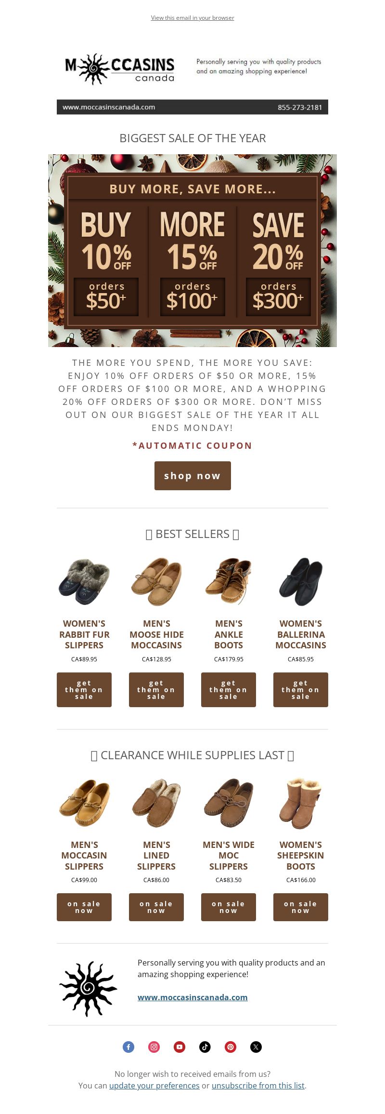
Task: Open the X (Twitter) social icon
Action: 256,1047
